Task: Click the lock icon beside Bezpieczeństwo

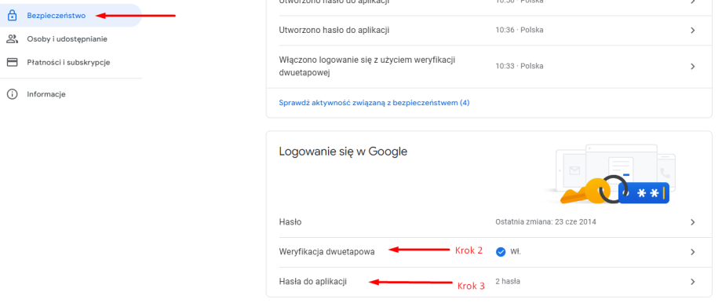Action: pos(13,16)
